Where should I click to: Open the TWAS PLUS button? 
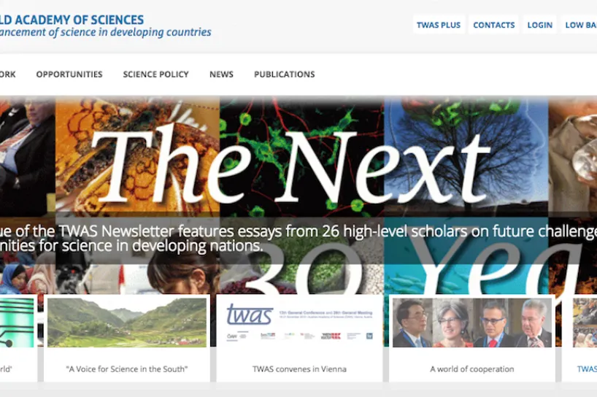[x=439, y=25]
